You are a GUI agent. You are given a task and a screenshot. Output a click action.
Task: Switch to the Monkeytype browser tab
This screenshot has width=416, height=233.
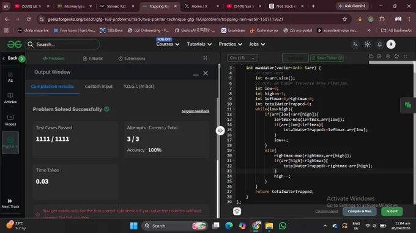pos(75,6)
